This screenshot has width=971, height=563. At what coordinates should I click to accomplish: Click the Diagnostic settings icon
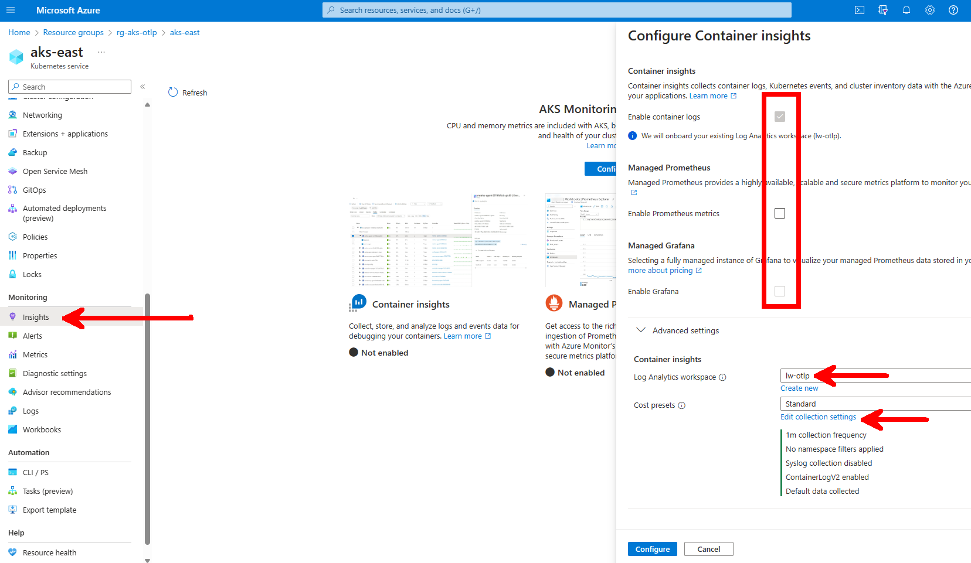coord(13,373)
